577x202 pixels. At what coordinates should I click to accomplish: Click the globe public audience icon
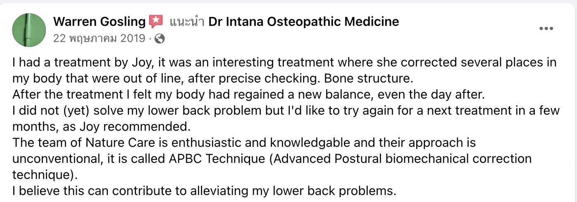[160, 39]
